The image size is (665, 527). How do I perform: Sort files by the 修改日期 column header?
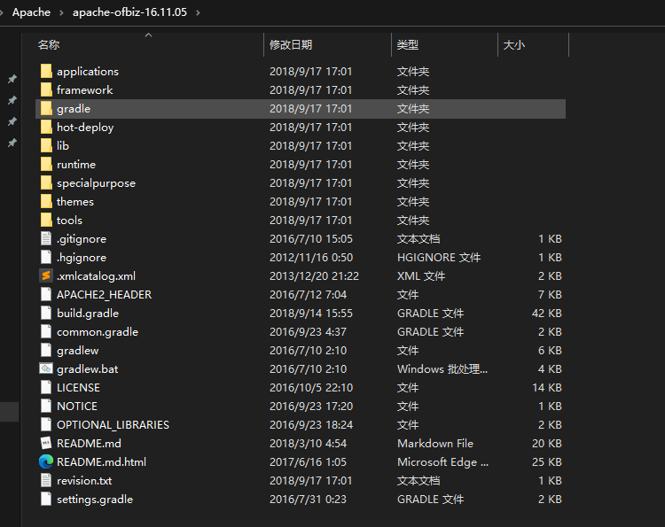pos(291,45)
